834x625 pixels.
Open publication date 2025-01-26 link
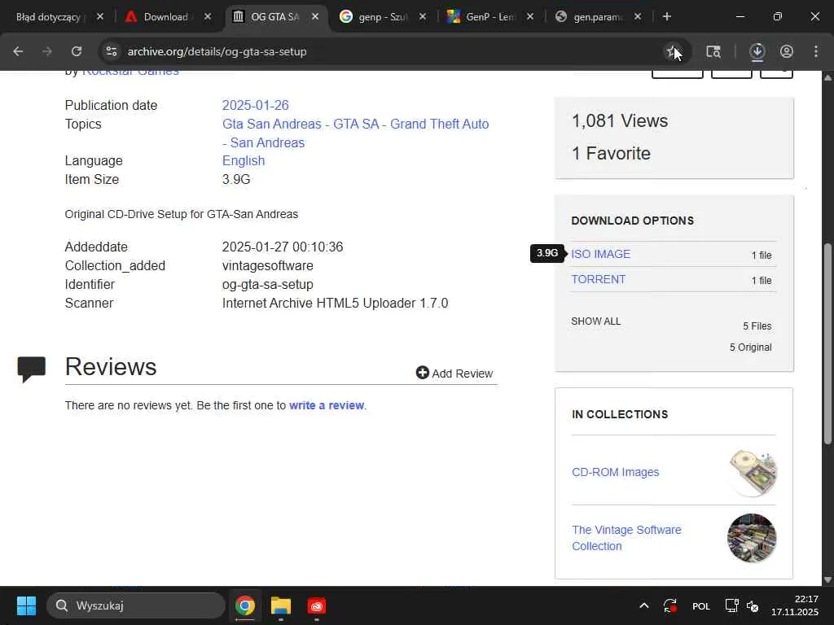(255, 105)
